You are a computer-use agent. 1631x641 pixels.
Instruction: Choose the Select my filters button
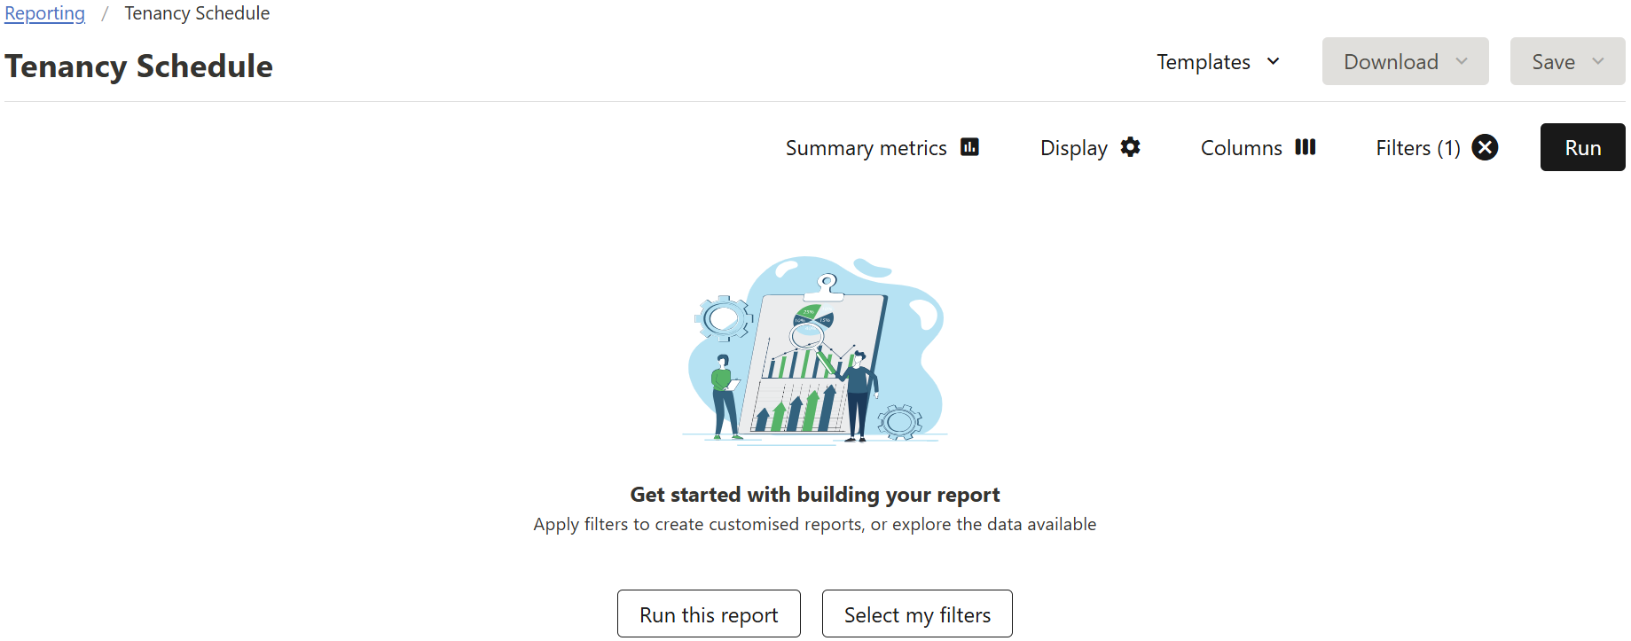coord(917,614)
